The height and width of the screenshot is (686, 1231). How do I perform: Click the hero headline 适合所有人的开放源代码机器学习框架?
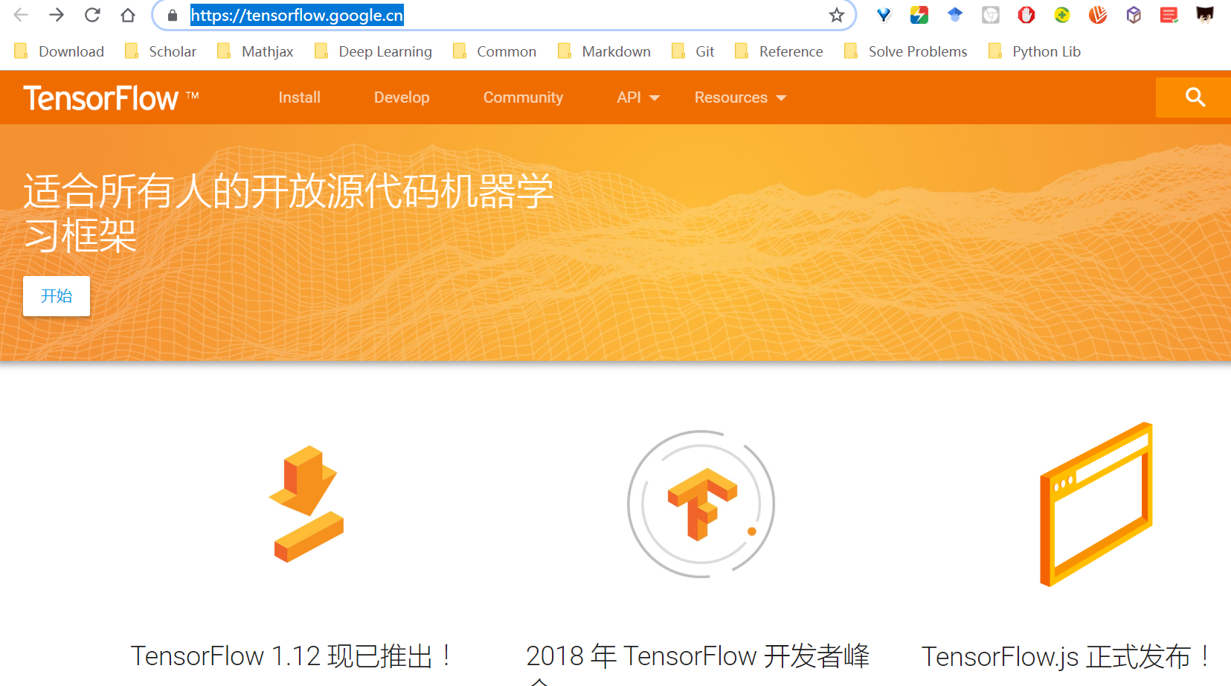point(289,213)
